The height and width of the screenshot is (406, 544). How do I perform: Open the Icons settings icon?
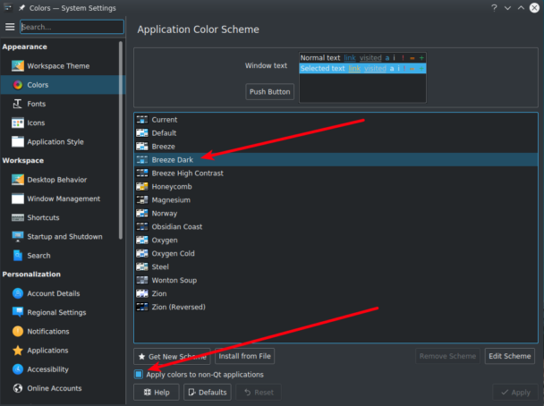18,123
